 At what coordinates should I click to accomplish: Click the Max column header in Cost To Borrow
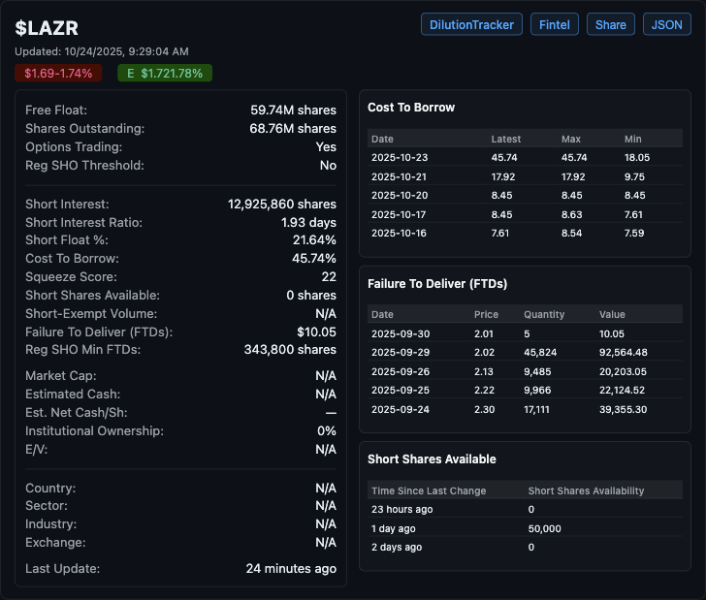pos(571,139)
